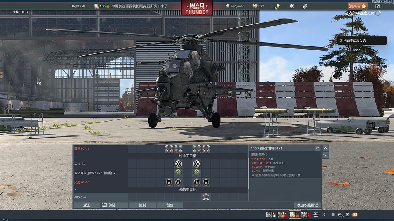Click the 对地面目标 category header
Viewport: 394px width, 221px height.
click(188, 156)
